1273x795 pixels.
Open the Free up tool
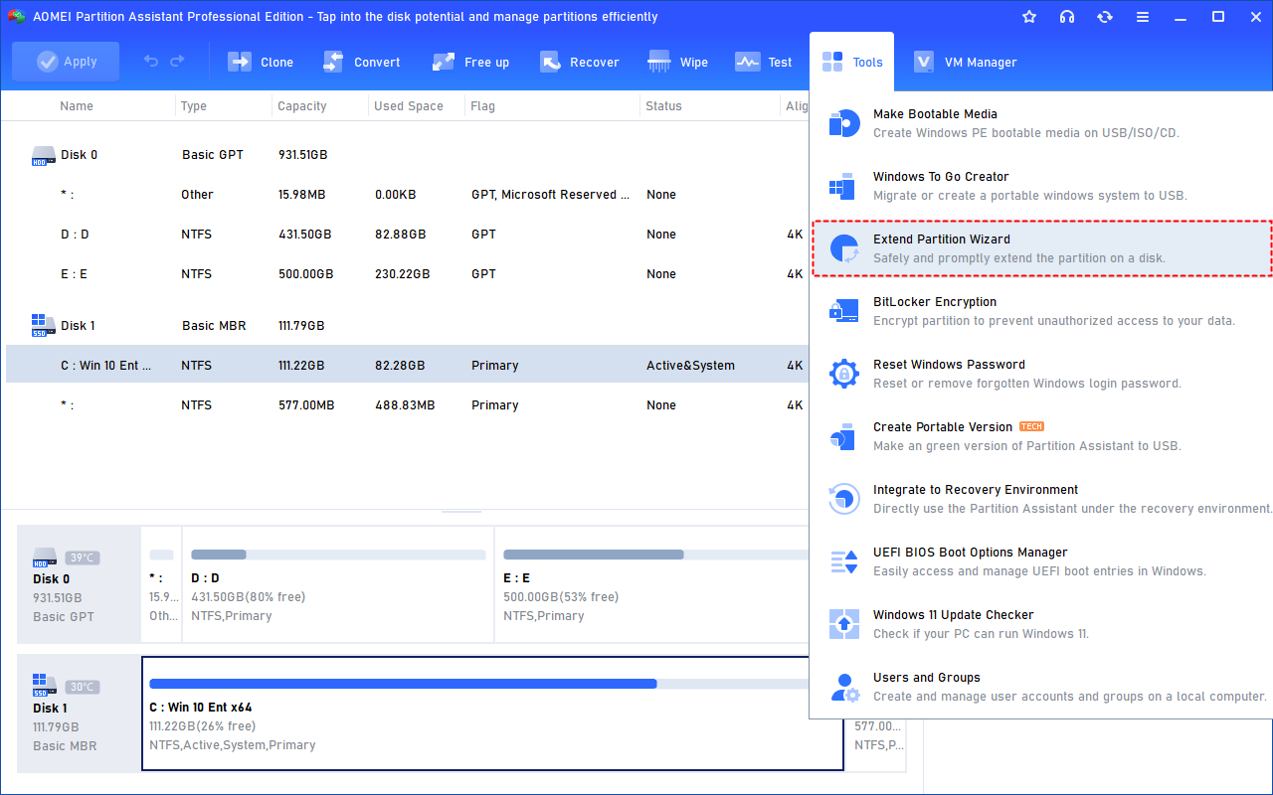pos(470,62)
